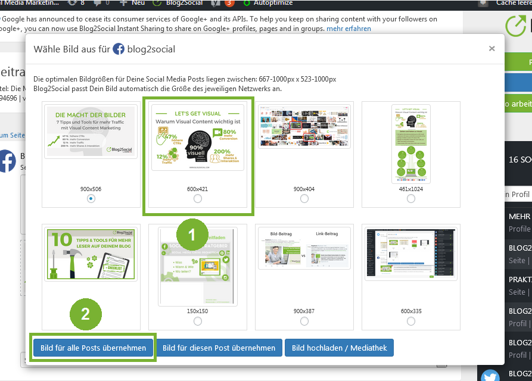
Task: Pick the Bild-Beitrag vs Link-Beitrag thumbnail
Action: pyautogui.click(x=304, y=248)
